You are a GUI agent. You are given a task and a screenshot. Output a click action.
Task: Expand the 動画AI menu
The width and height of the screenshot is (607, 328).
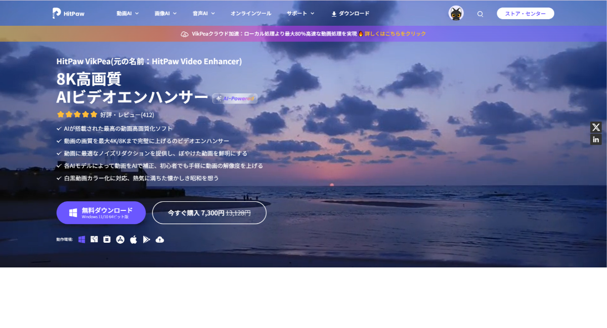(127, 14)
